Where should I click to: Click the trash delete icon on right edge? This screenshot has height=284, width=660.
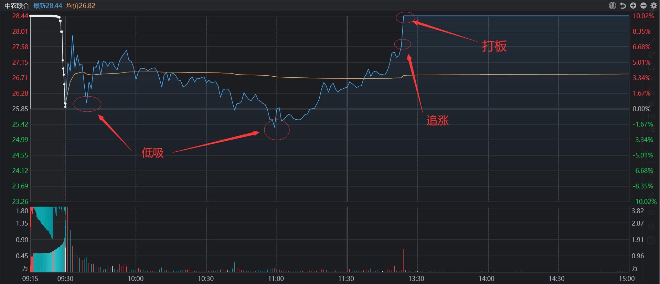(x=651, y=227)
